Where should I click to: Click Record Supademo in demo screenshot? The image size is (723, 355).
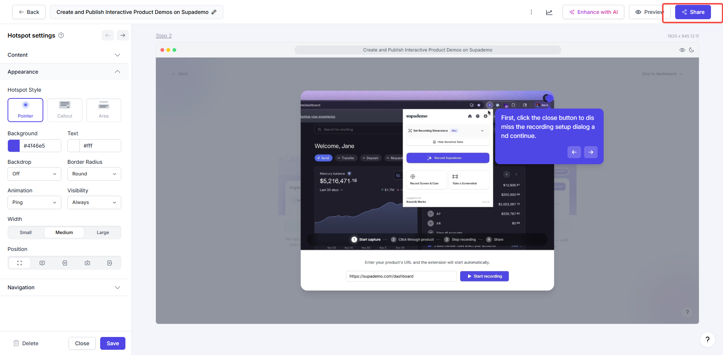pyautogui.click(x=448, y=158)
